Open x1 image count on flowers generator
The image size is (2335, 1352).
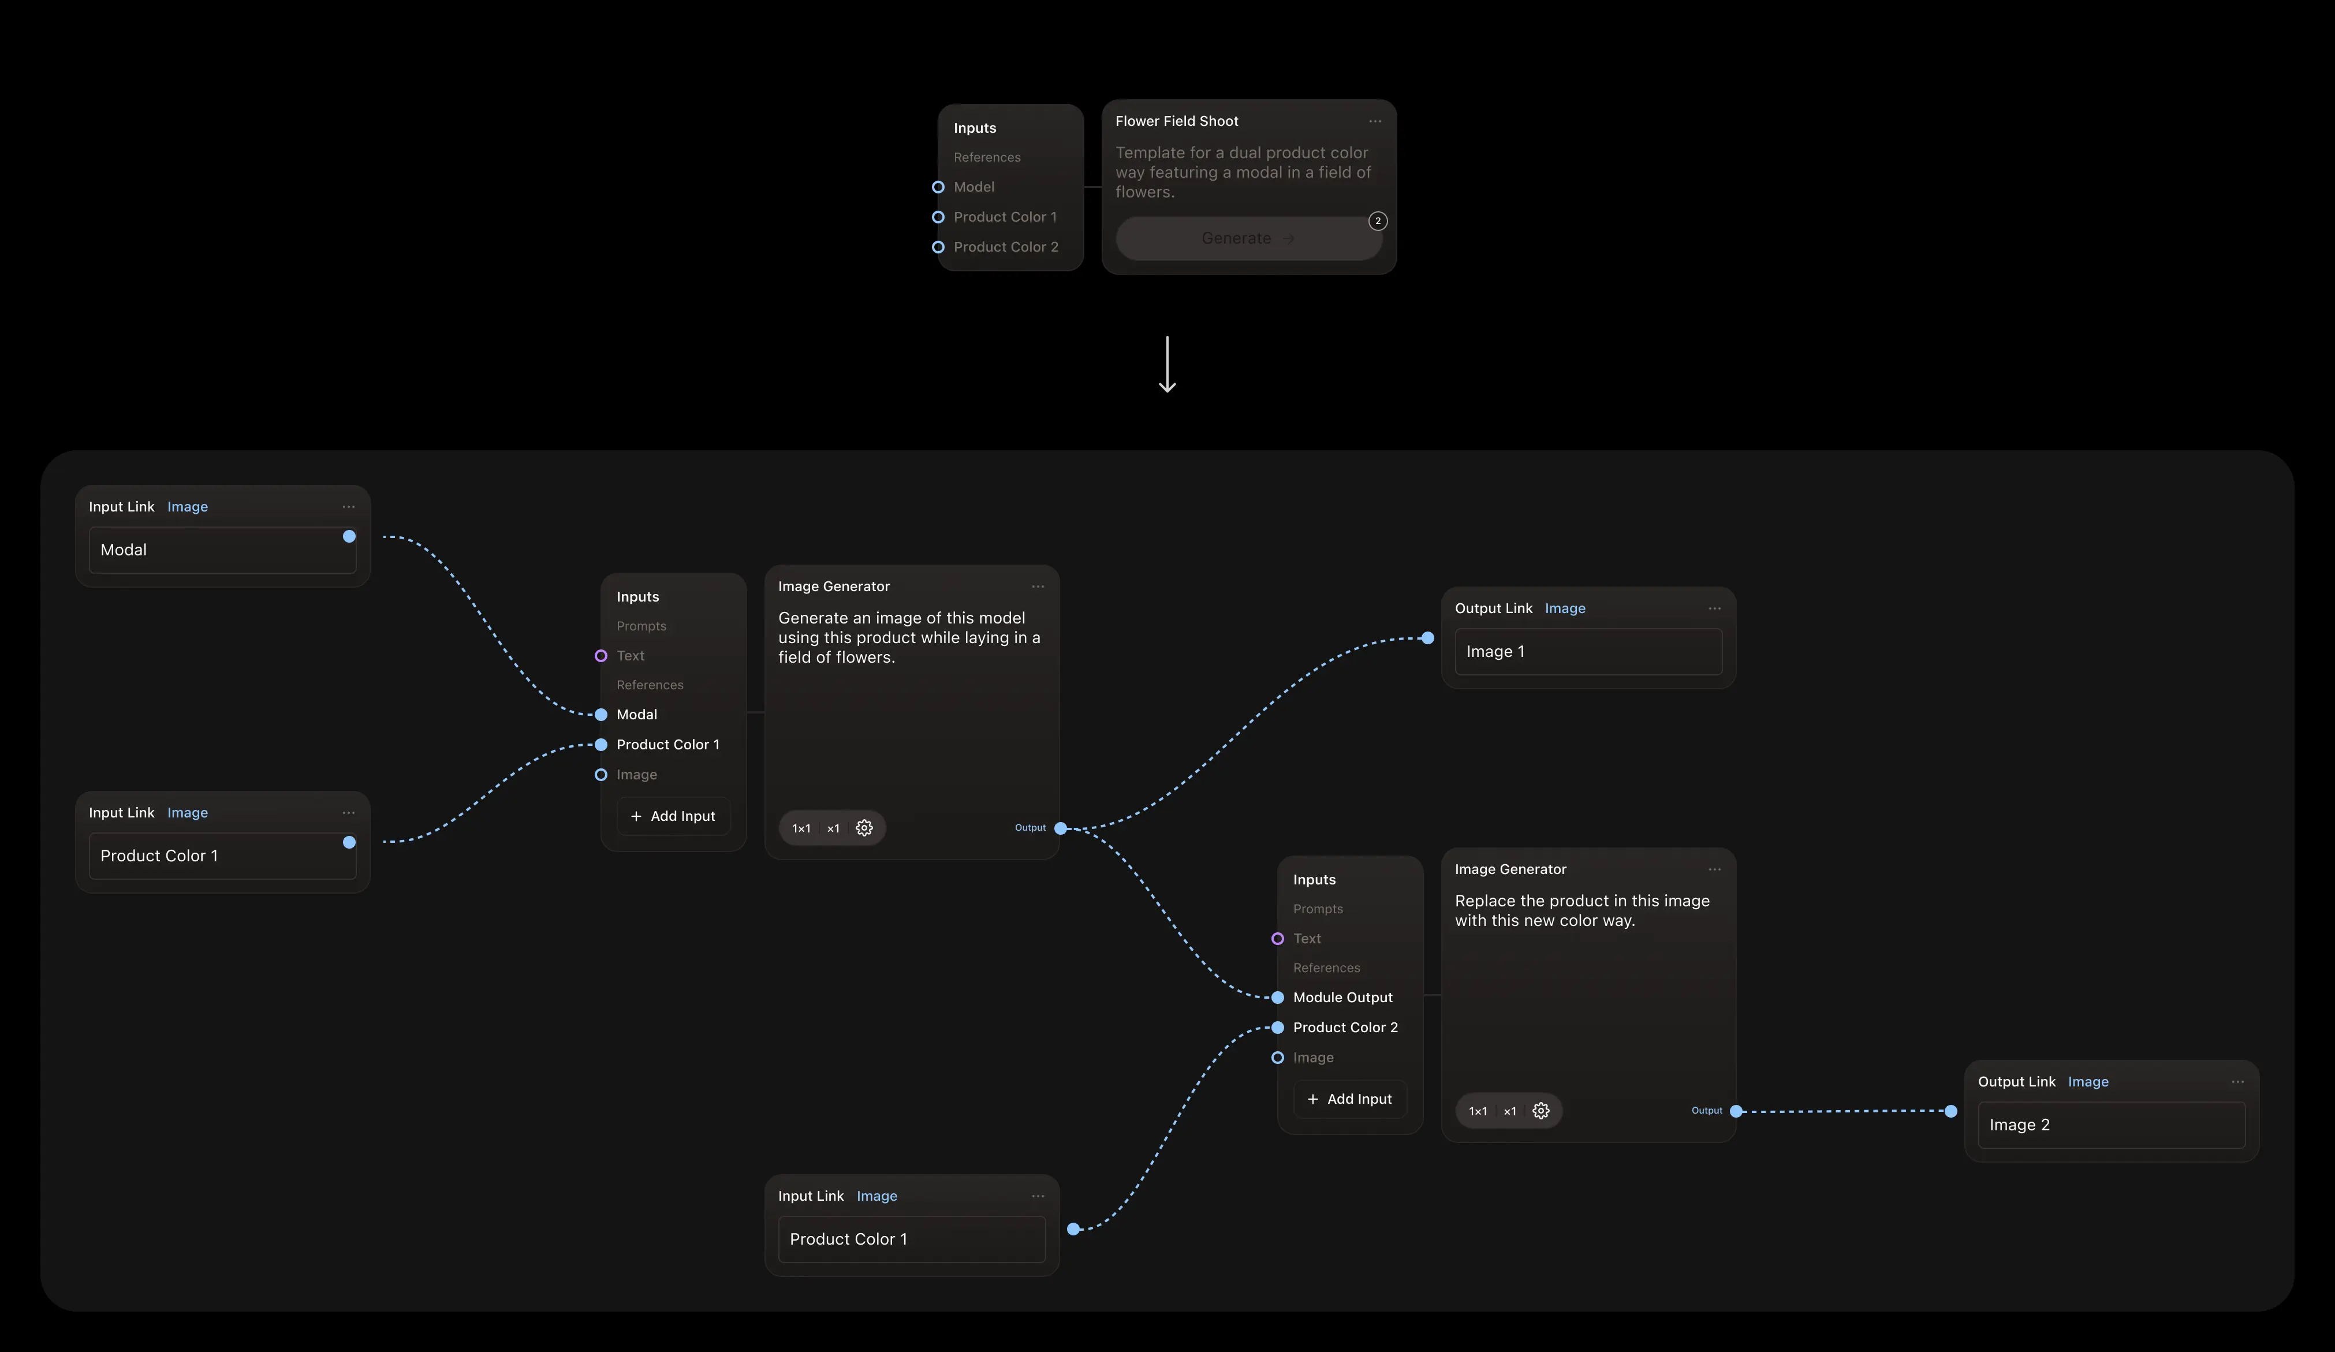[x=833, y=828]
